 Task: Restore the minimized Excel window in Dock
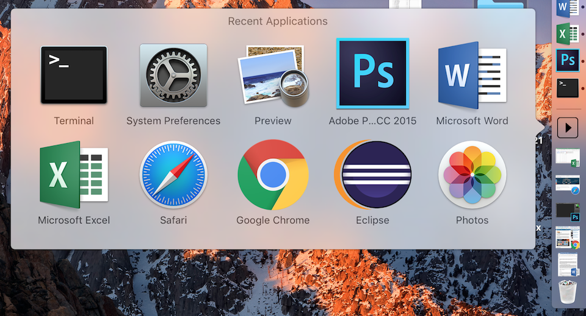(567, 157)
